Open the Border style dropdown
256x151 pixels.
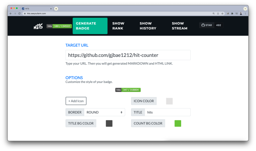pyautogui.click(x=105, y=112)
